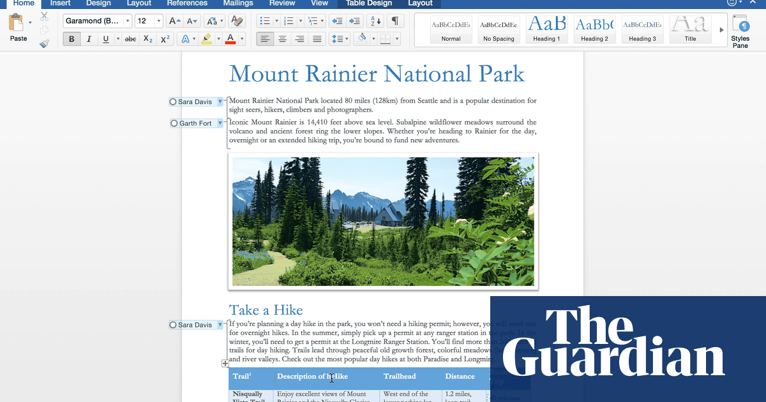This screenshot has height=402, width=766.
Task: Sort text alphabetically A to Z
Action: (375, 21)
